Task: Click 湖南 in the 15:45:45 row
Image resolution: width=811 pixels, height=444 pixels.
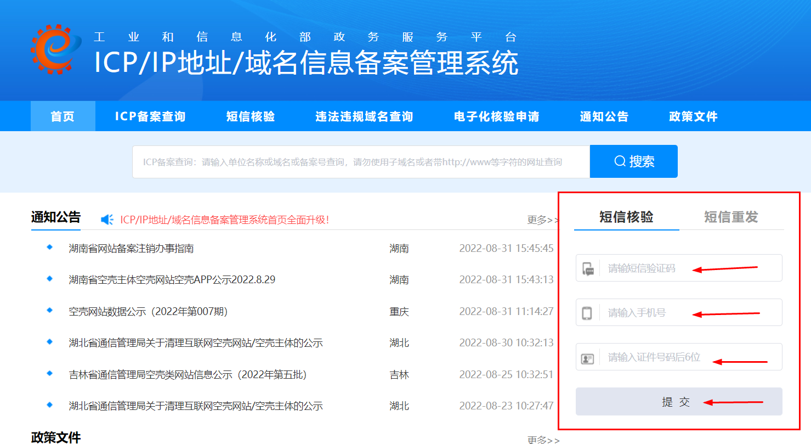Action: tap(399, 249)
